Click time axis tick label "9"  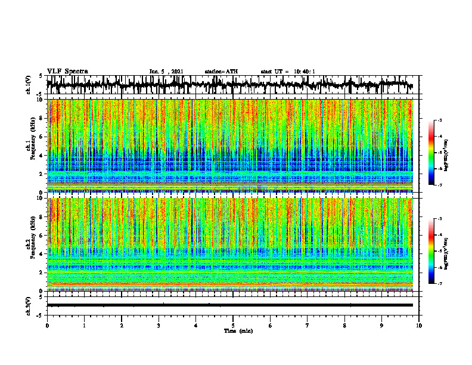(381, 326)
